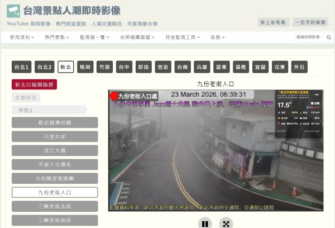Select the 八里左岸 camera
This screenshot has height=228, width=335.
coord(55,136)
